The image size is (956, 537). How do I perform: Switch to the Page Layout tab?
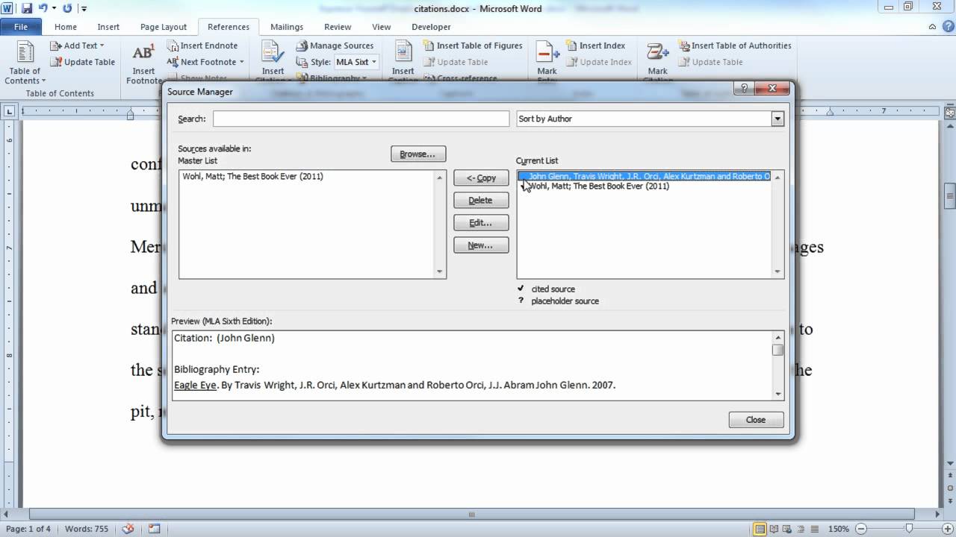[x=164, y=27]
